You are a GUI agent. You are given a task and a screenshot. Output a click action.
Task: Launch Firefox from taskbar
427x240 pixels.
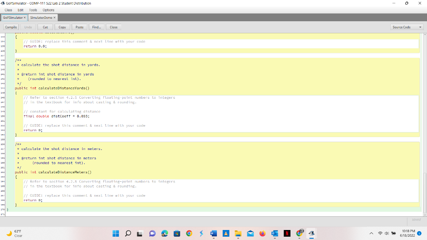[263, 233]
